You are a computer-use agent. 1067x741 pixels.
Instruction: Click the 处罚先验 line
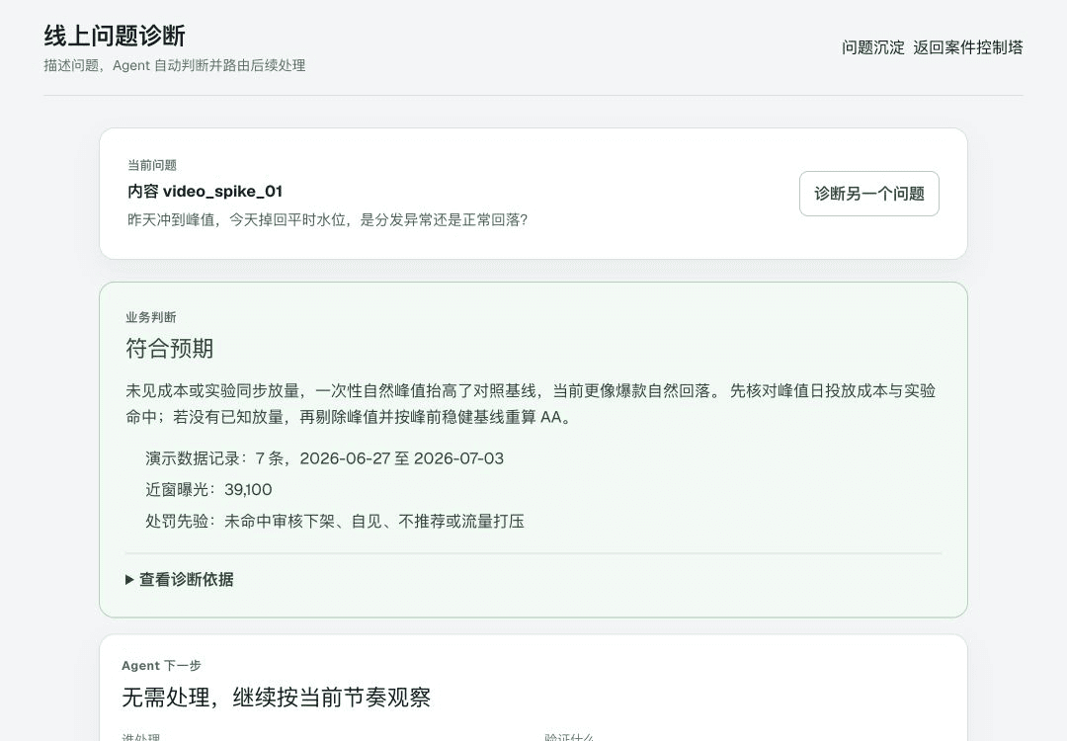tap(335, 522)
